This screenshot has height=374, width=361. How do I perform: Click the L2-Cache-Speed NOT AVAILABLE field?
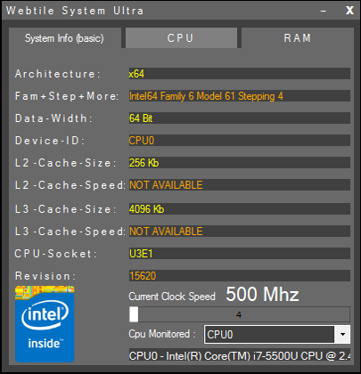pos(240,185)
